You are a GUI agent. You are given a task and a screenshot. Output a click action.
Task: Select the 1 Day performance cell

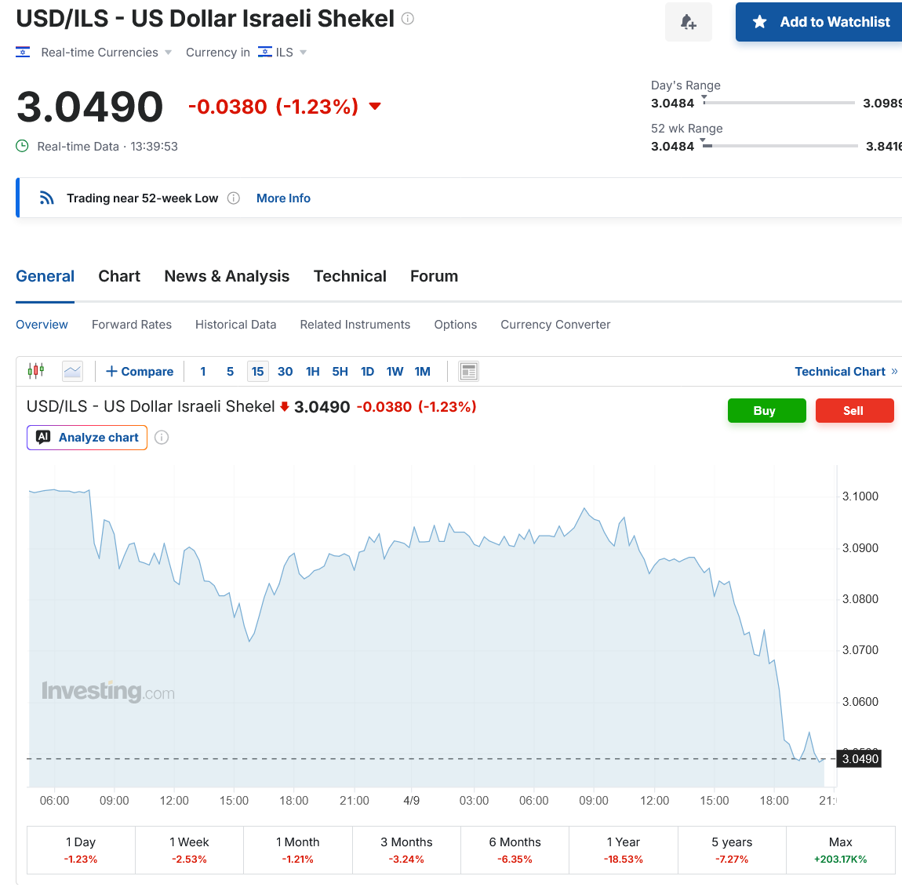tap(81, 850)
